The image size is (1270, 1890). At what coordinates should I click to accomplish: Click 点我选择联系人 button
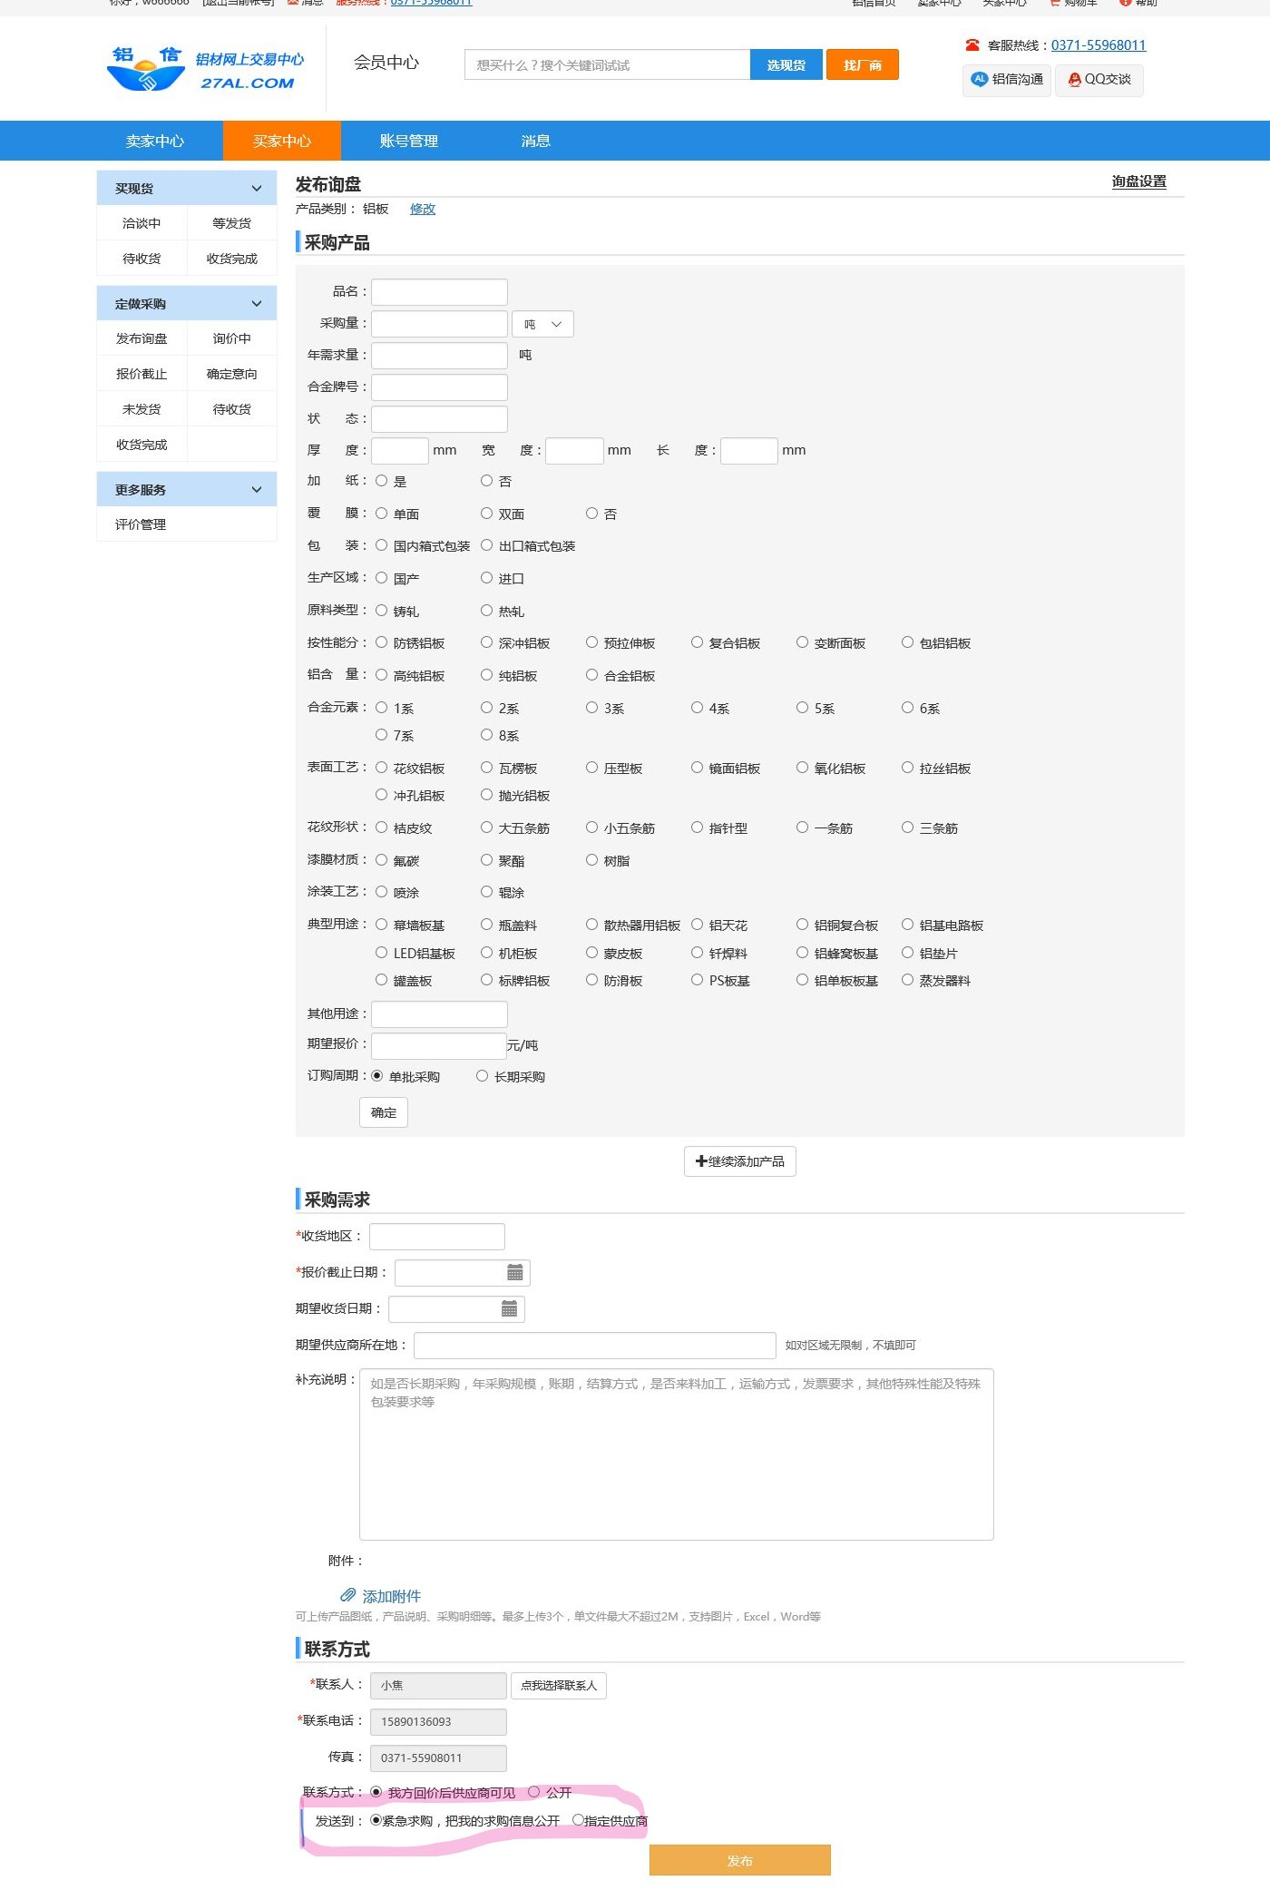(x=559, y=1685)
